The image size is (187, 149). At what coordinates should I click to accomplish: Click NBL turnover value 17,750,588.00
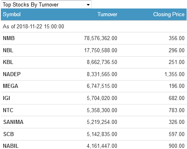tap(101, 50)
